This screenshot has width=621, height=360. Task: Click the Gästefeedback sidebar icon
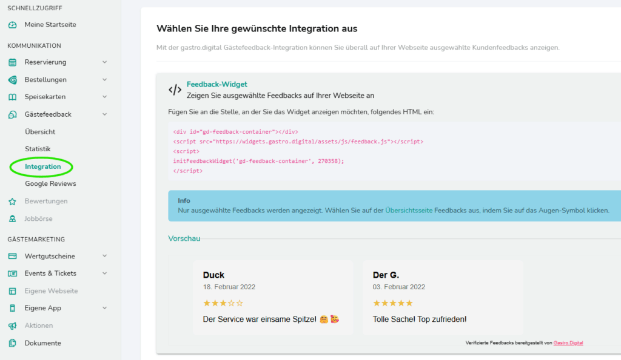[12, 114]
